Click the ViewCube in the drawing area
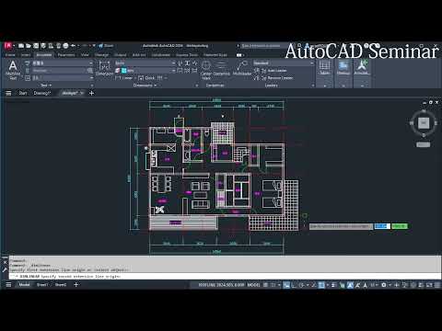The width and height of the screenshot is (442, 331). click(x=424, y=123)
